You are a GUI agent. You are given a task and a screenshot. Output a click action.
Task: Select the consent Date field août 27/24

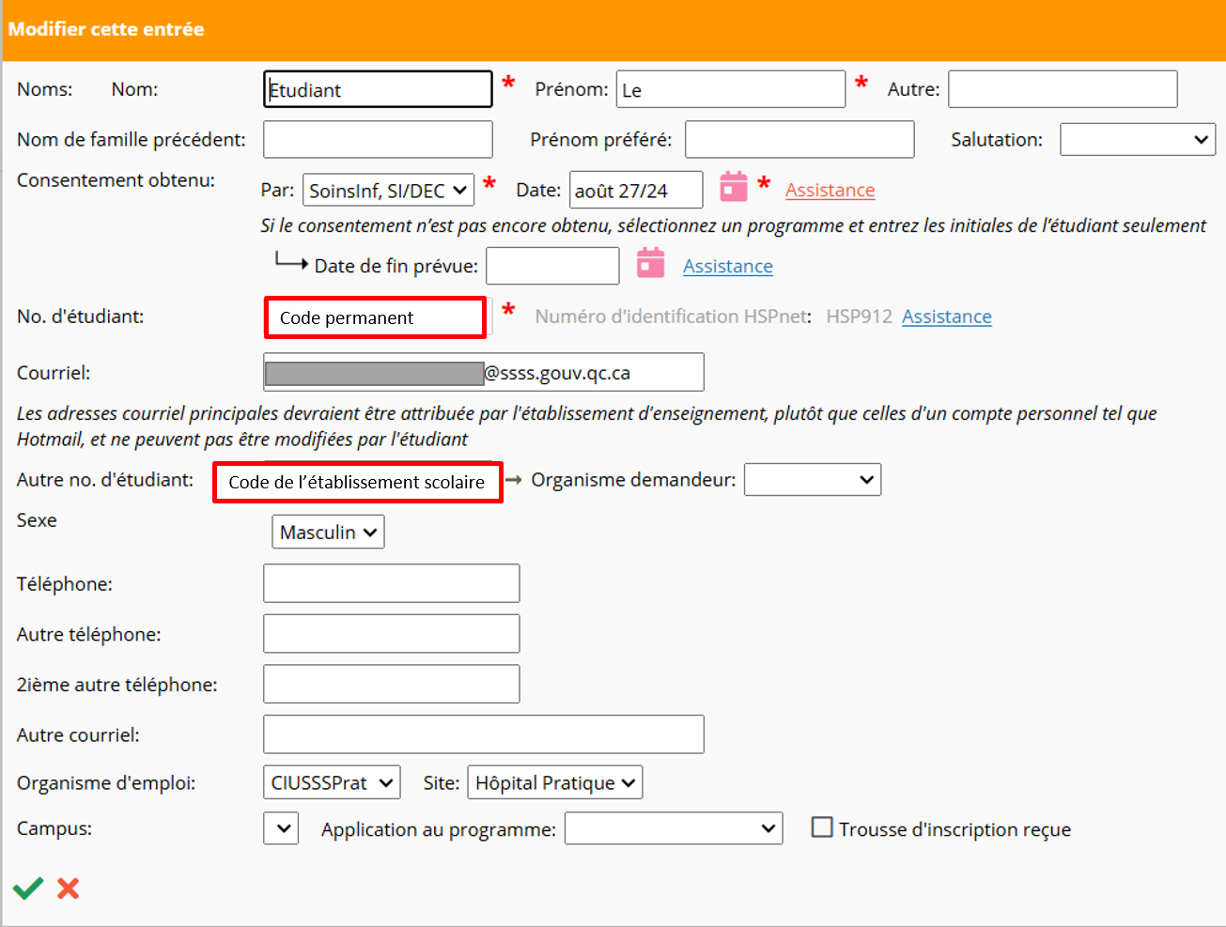tap(636, 190)
